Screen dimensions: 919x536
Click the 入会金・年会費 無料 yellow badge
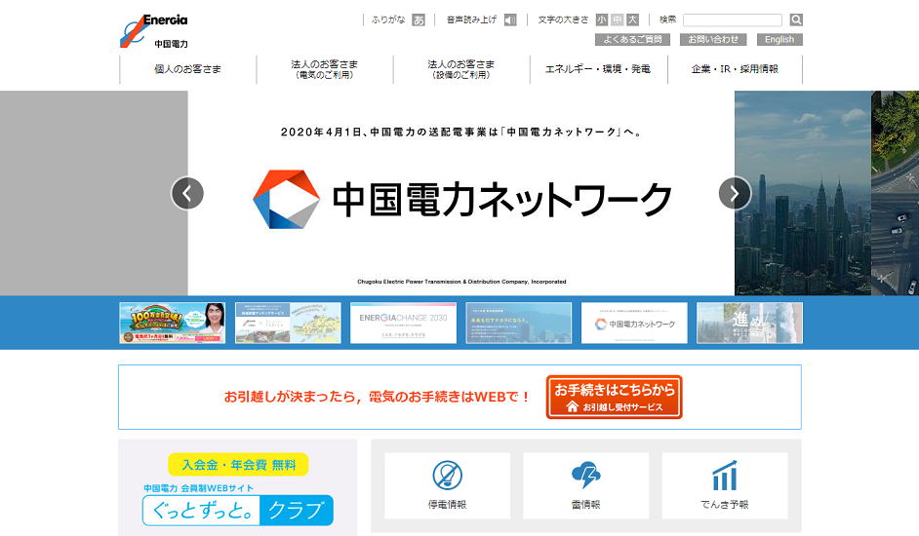238,465
